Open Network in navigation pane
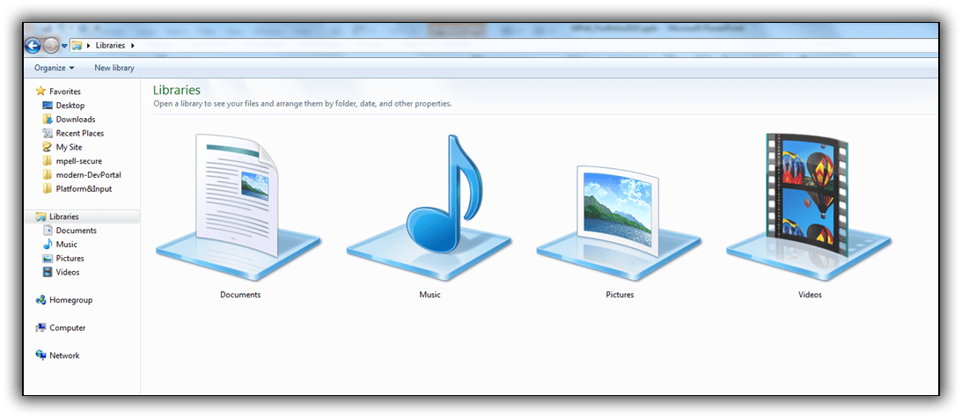 [64, 356]
